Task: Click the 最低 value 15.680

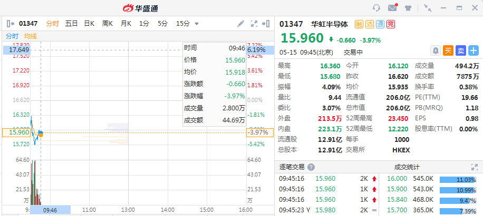Action: click(x=330, y=76)
